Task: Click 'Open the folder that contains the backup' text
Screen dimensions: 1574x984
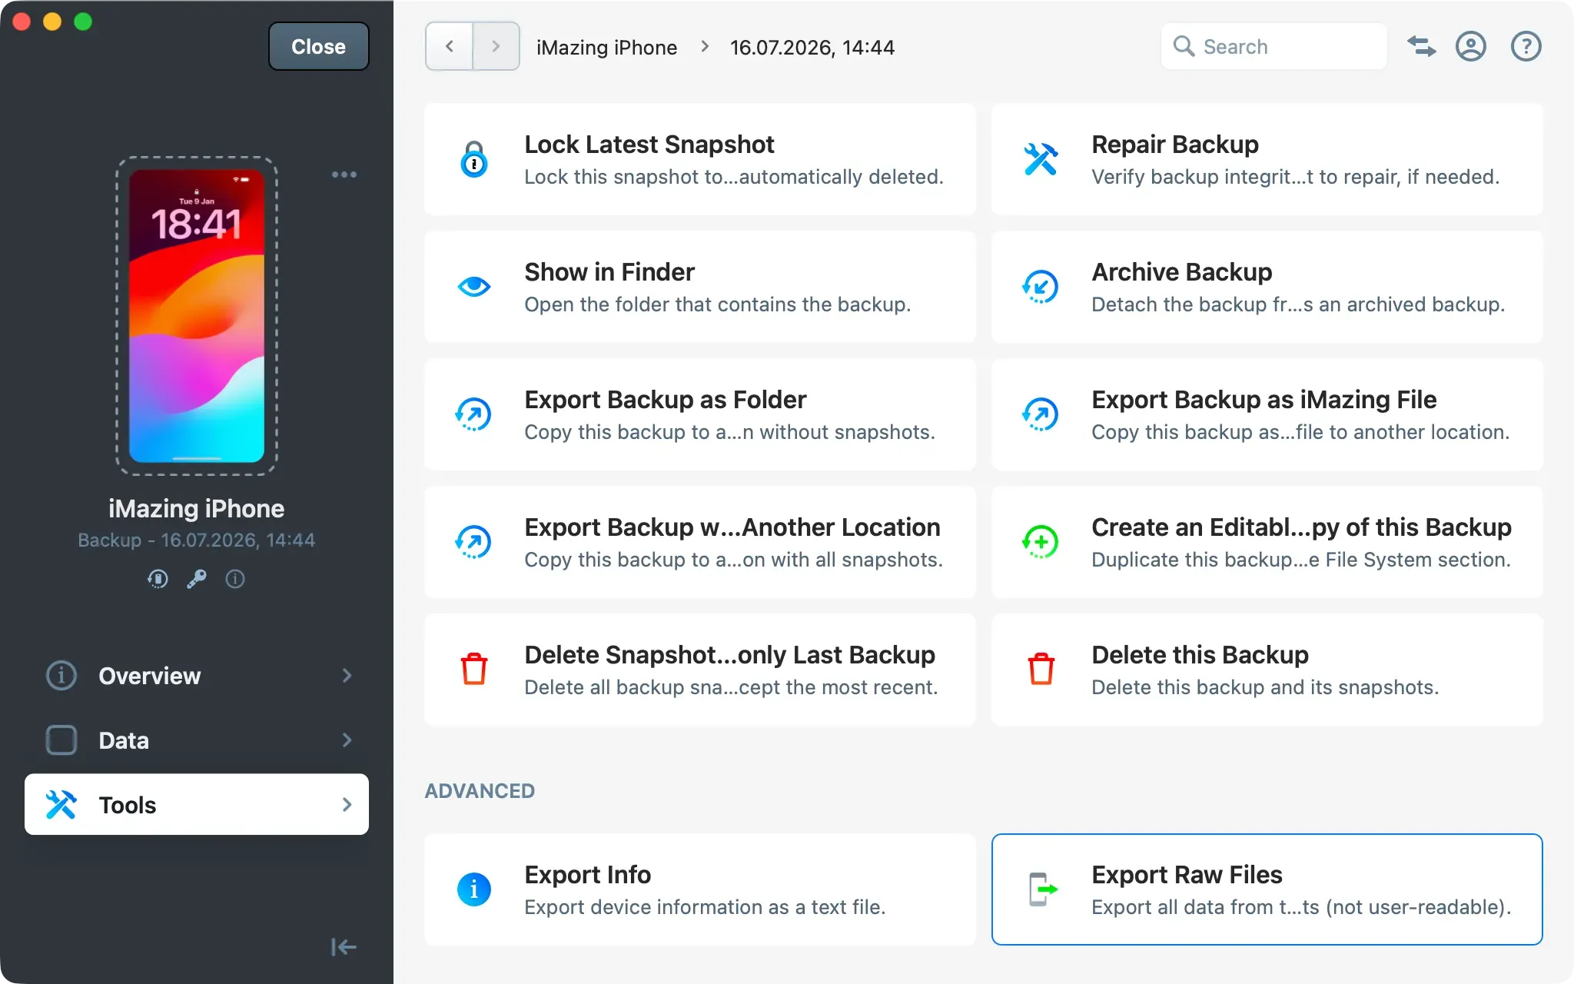Action: (717, 304)
